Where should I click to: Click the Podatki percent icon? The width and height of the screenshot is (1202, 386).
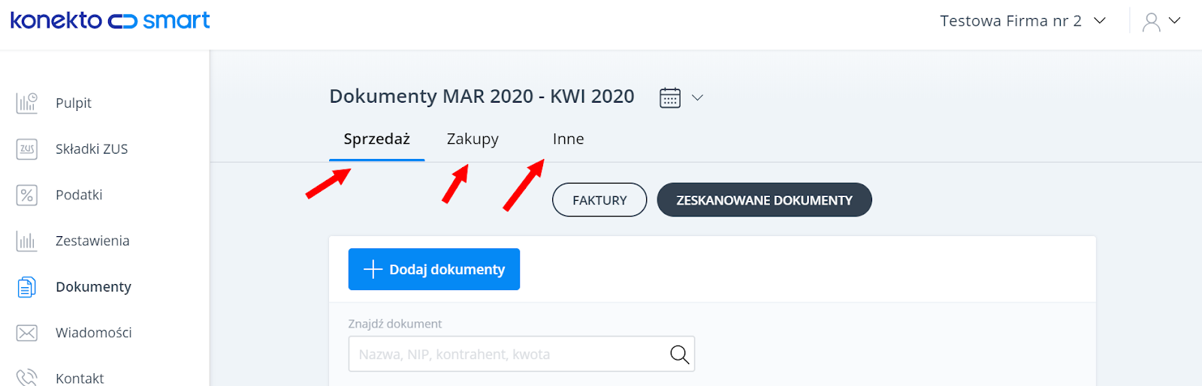click(x=27, y=195)
